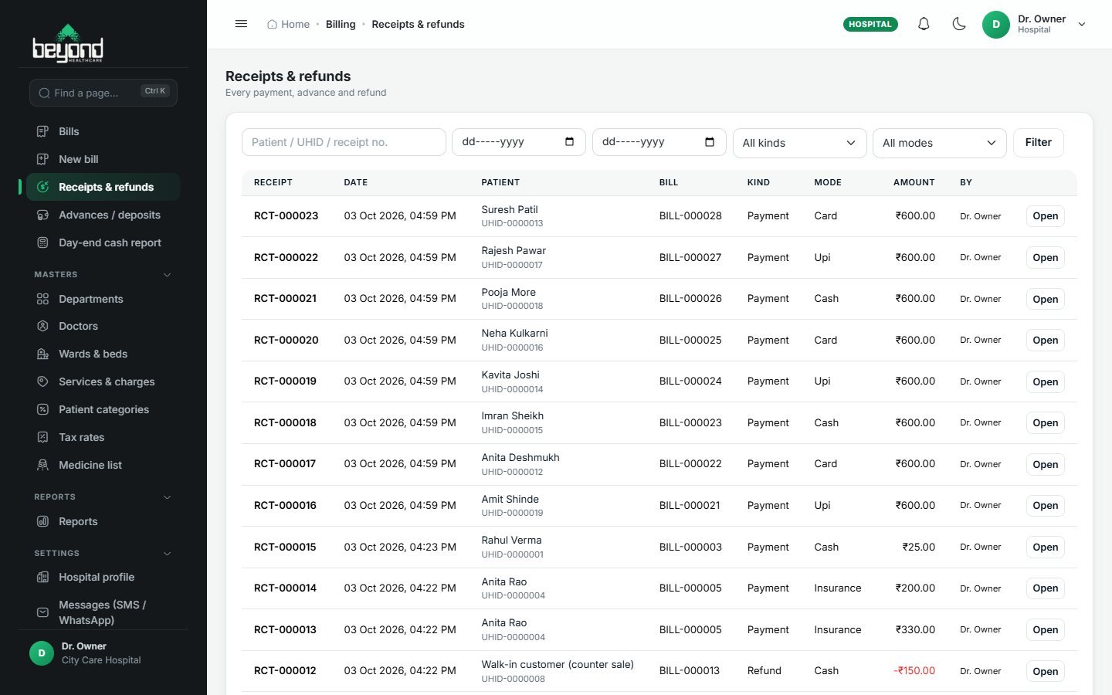Focus the Find a page search box
Image resolution: width=1112 pixels, height=695 pixels.
[103, 93]
